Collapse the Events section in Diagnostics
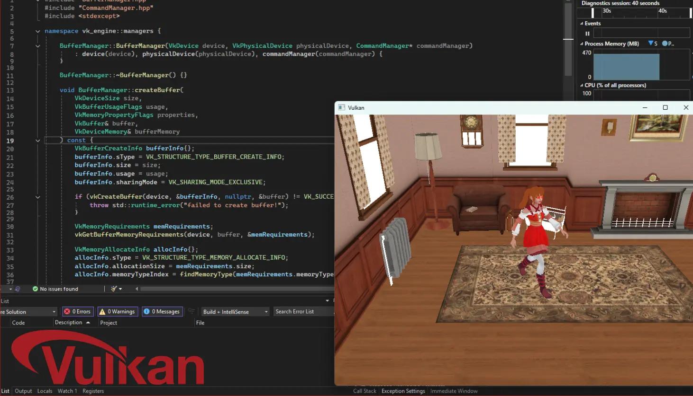 click(x=582, y=23)
